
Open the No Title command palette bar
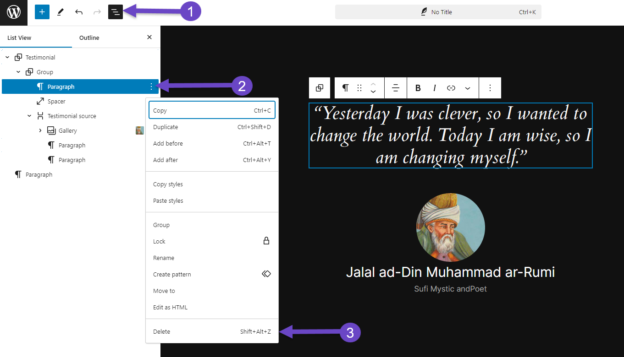pos(438,12)
